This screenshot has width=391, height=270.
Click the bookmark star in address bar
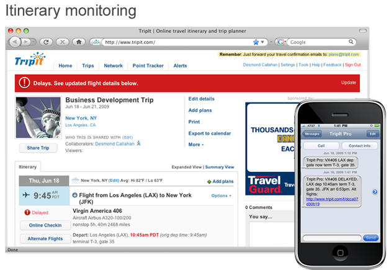[256, 42]
